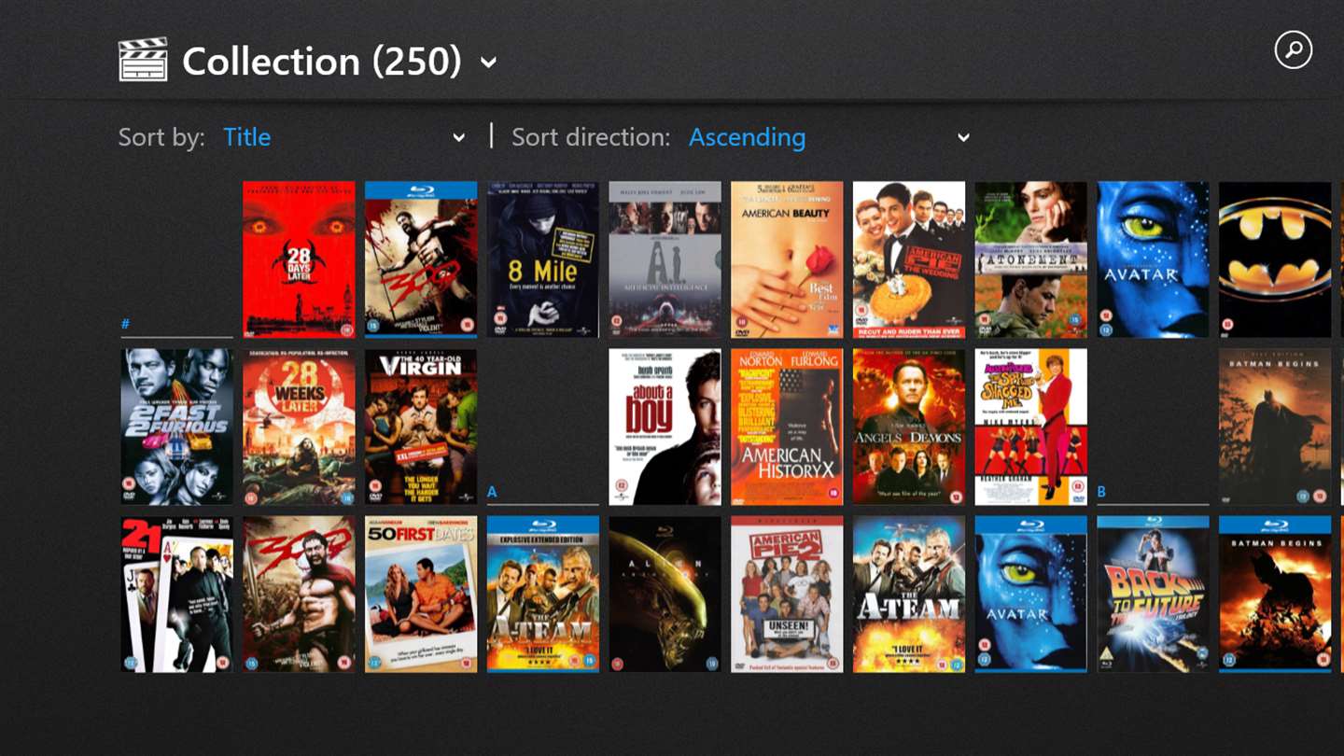The image size is (1344, 756).
Task: Select the 8 Mile movie cover
Action: [542, 259]
